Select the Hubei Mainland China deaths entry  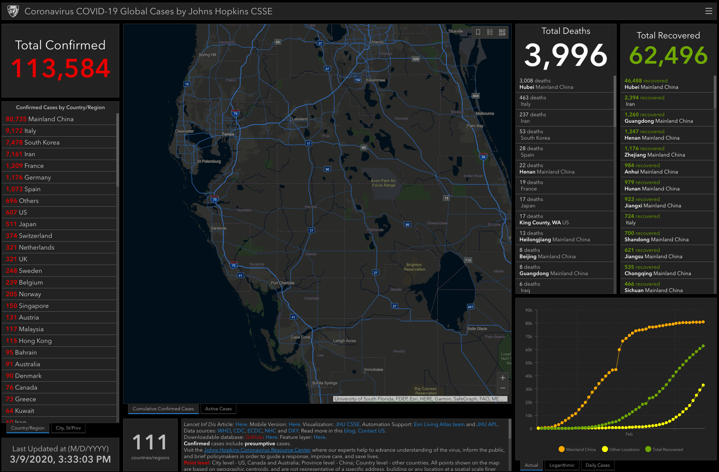pos(564,84)
